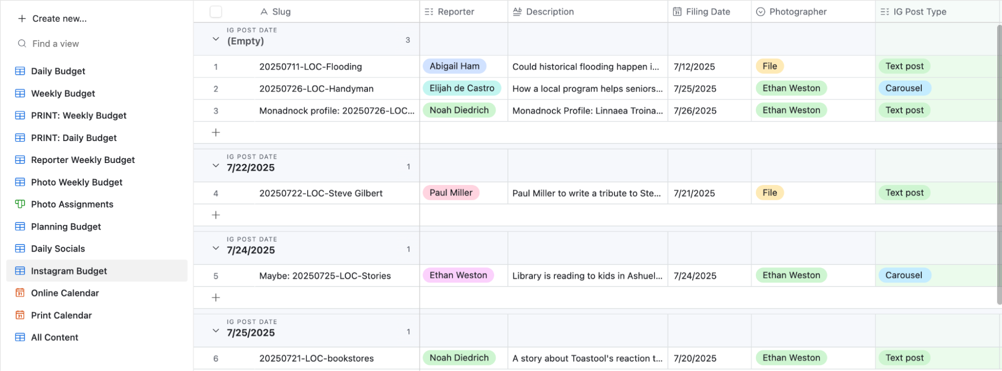
Task: Click the Ethan Weston reporter tag in Stories row
Action: [458, 275]
